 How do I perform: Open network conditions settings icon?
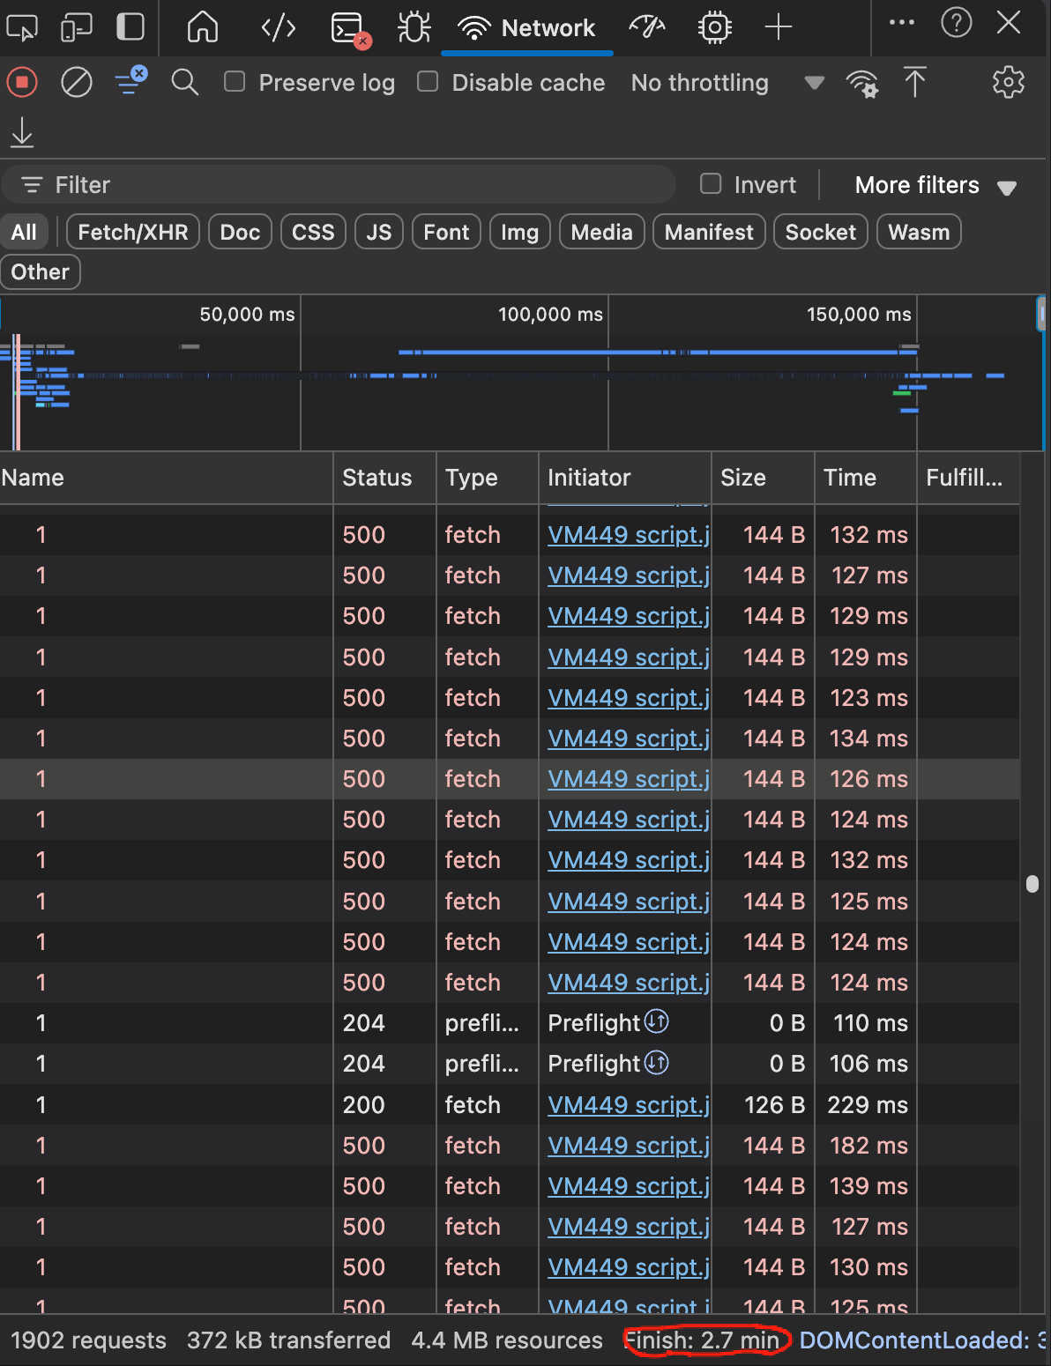(x=861, y=83)
